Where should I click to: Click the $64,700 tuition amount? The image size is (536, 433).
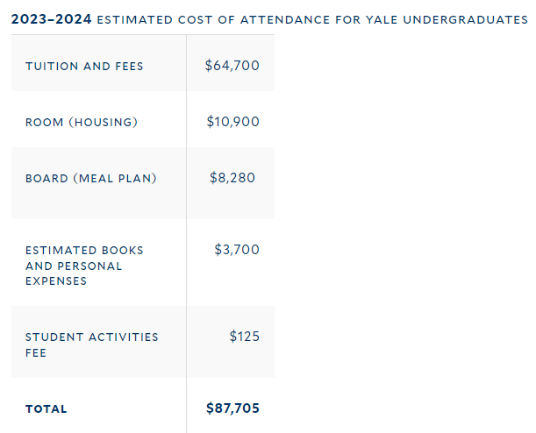232,65
